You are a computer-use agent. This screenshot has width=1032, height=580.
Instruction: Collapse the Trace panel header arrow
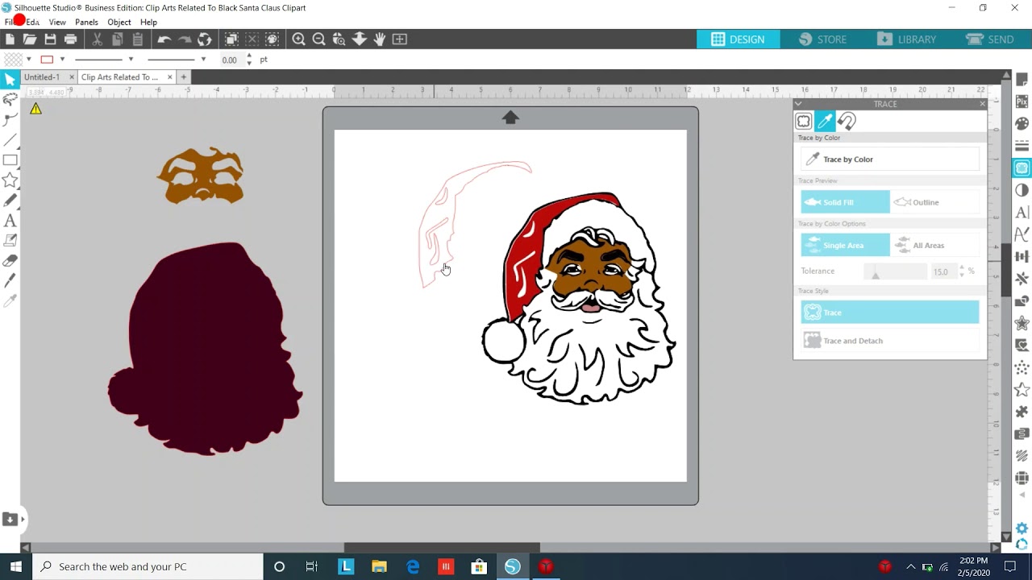pos(798,104)
